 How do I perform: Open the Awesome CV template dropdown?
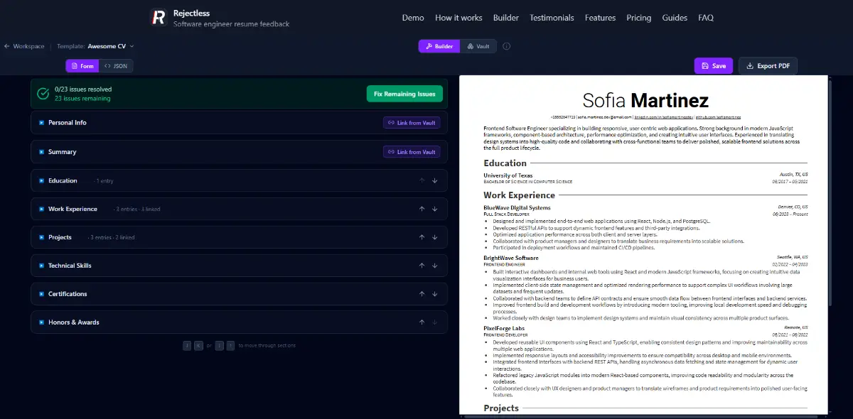coord(110,46)
